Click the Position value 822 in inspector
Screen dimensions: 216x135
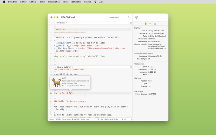(x=150, y=81)
